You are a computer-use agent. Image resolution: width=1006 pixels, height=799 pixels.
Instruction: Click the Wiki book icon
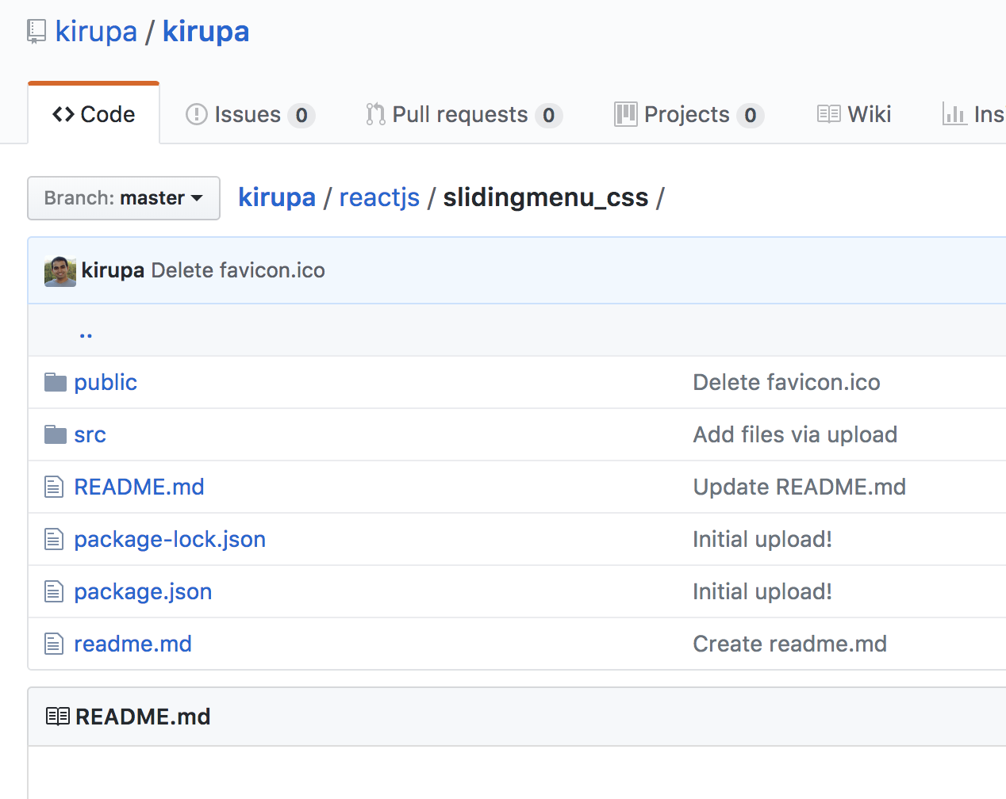pyautogui.click(x=828, y=114)
